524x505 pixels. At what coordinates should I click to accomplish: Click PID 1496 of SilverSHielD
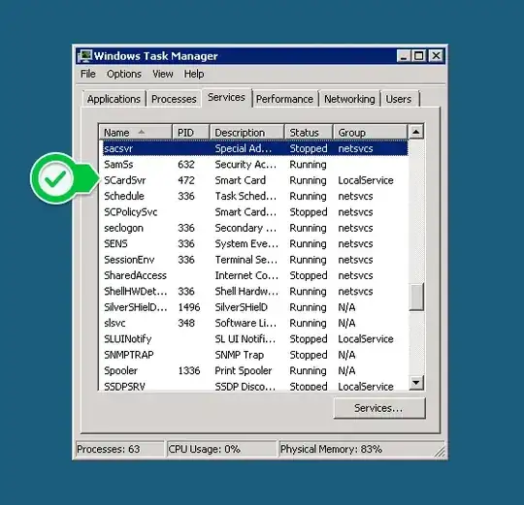click(189, 307)
